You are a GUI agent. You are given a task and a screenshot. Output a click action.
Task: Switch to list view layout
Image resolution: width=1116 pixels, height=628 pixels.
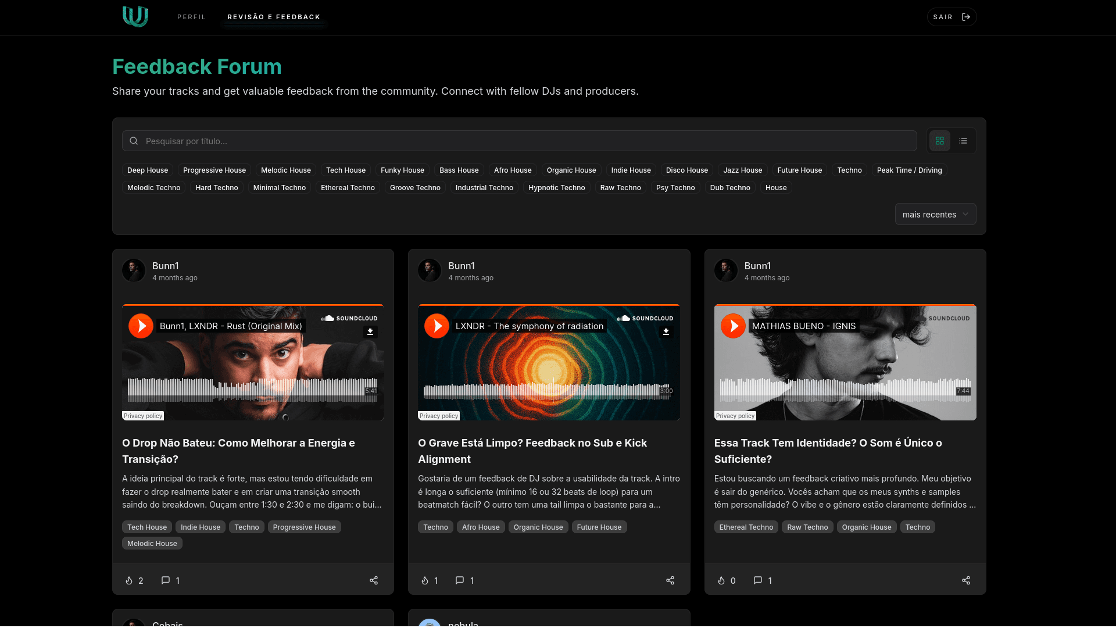[x=963, y=140]
